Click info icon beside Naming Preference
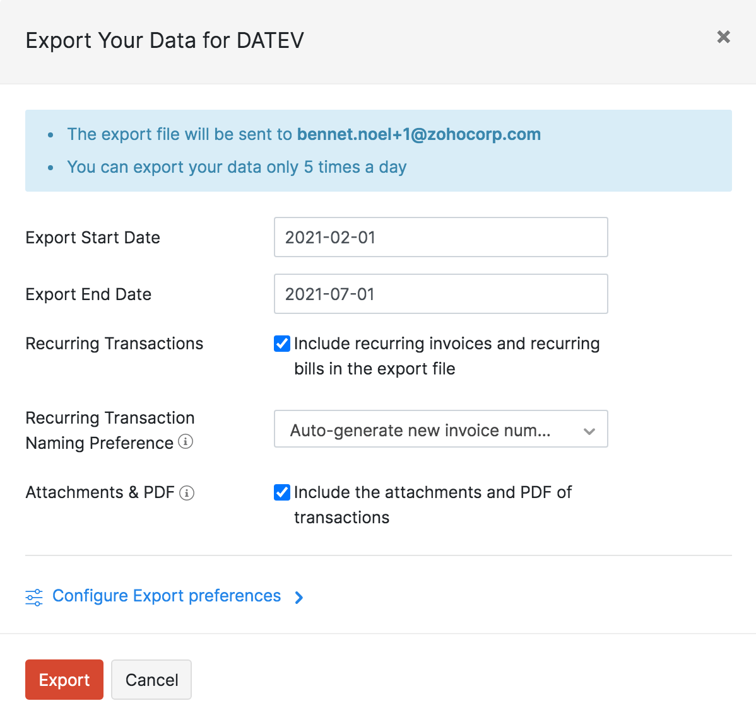The image size is (756, 725). 186,441
